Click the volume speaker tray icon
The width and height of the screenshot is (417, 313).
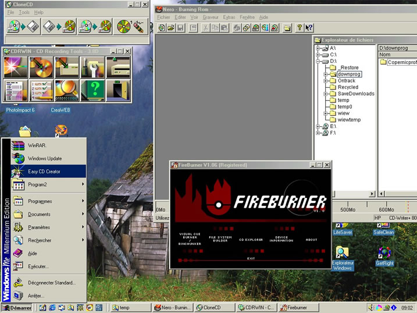(371, 308)
